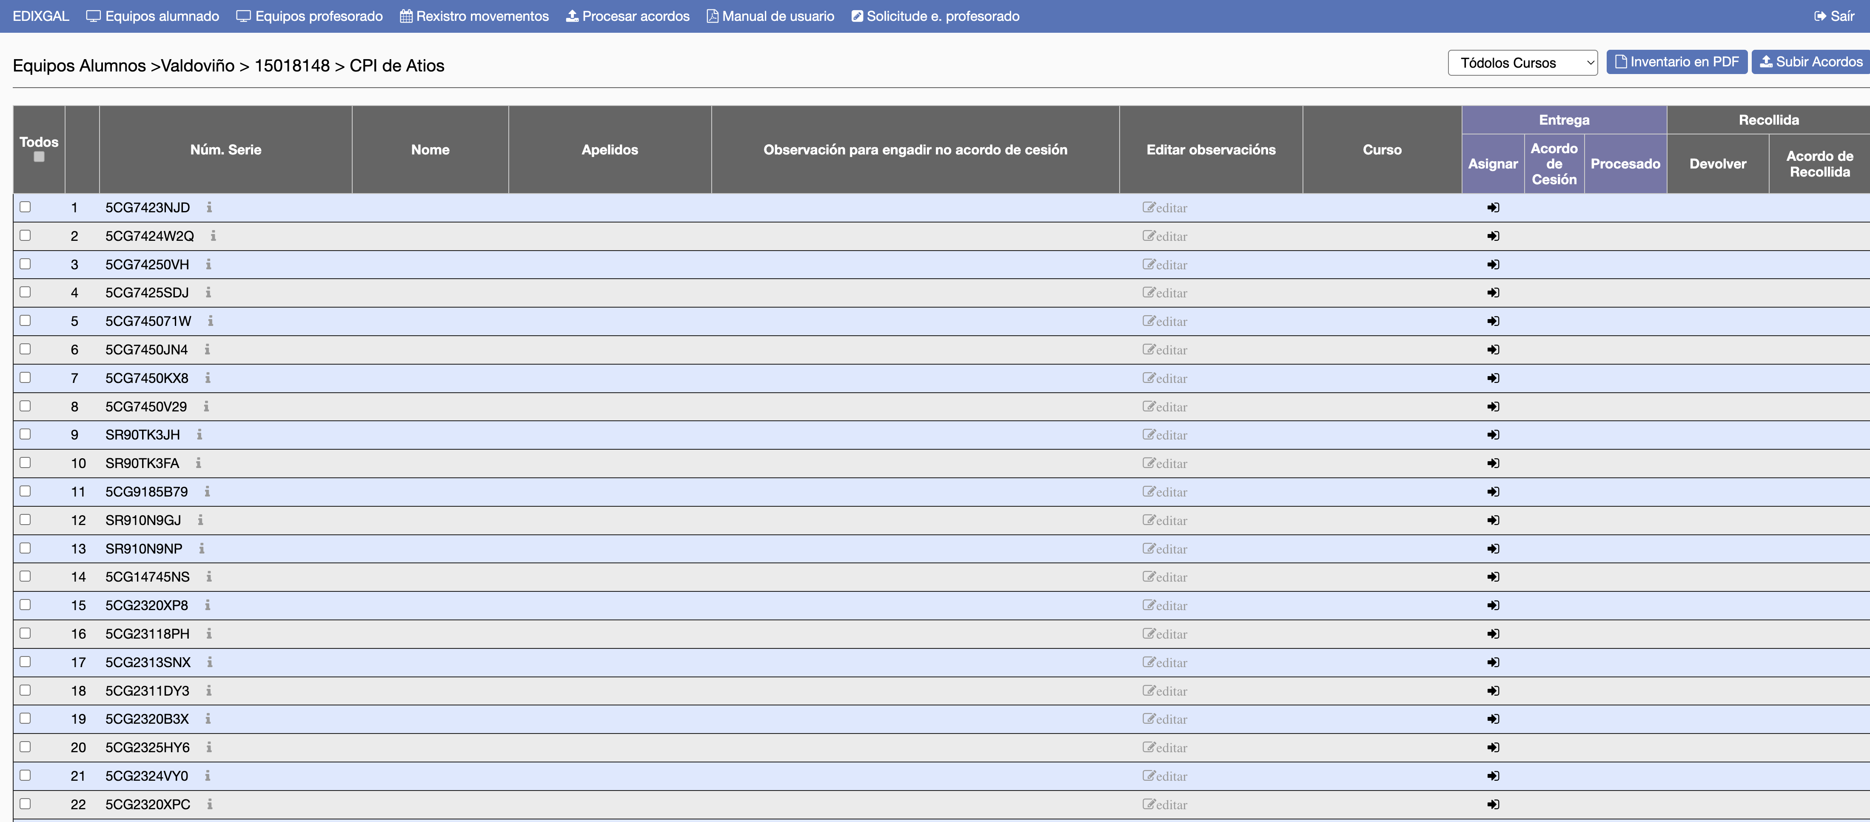Check the checkbox for row 3 5CG74250VH
Screen dimensions: 1870x822
point(26,264)
